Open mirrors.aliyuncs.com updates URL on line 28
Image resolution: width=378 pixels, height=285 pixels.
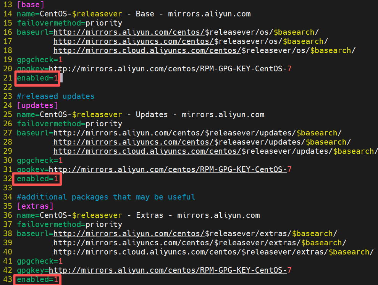point(202,142)
